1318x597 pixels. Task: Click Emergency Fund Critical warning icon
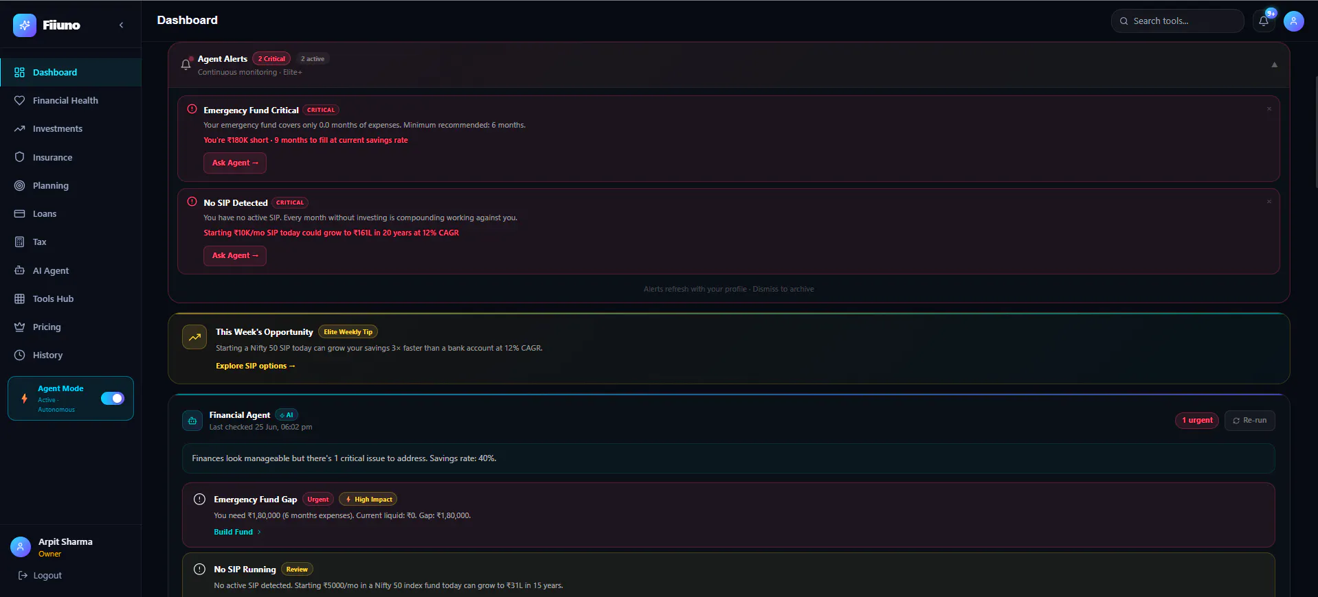click(x=192, y=109)
